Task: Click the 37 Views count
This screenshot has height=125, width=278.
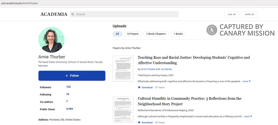Action: coord(160,87)
